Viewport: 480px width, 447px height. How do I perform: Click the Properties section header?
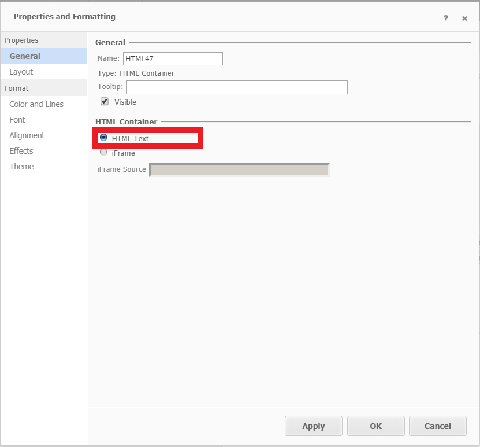pos(21,40)
